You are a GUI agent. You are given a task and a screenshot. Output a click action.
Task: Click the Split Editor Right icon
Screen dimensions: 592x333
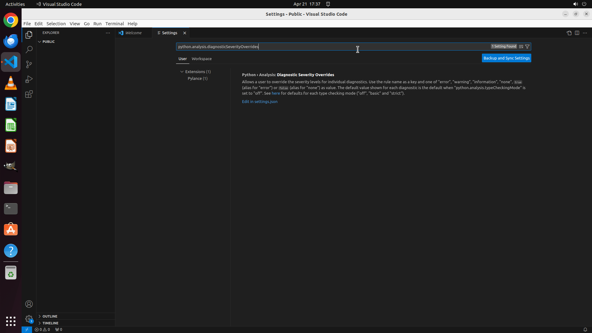pos(577,33)
